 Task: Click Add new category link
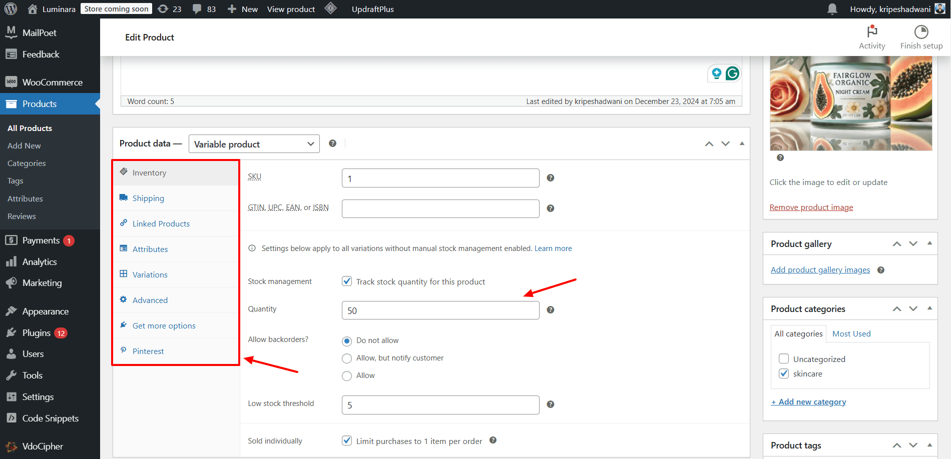tap(808, 402)
